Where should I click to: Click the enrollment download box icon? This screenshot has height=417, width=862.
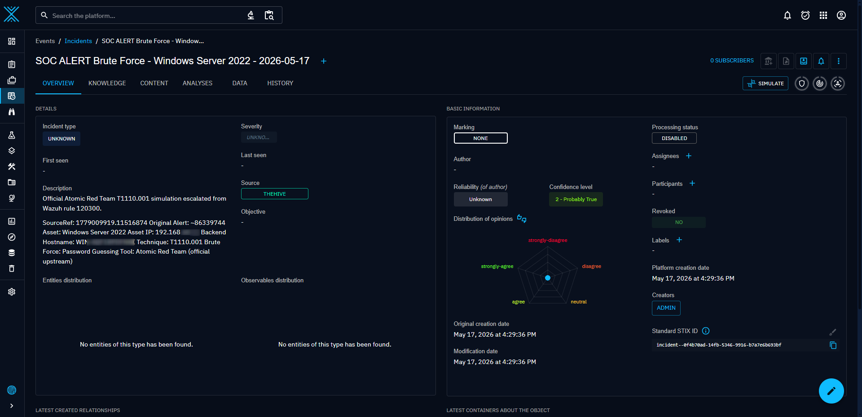pyautogui.click(x=804, y=61)
